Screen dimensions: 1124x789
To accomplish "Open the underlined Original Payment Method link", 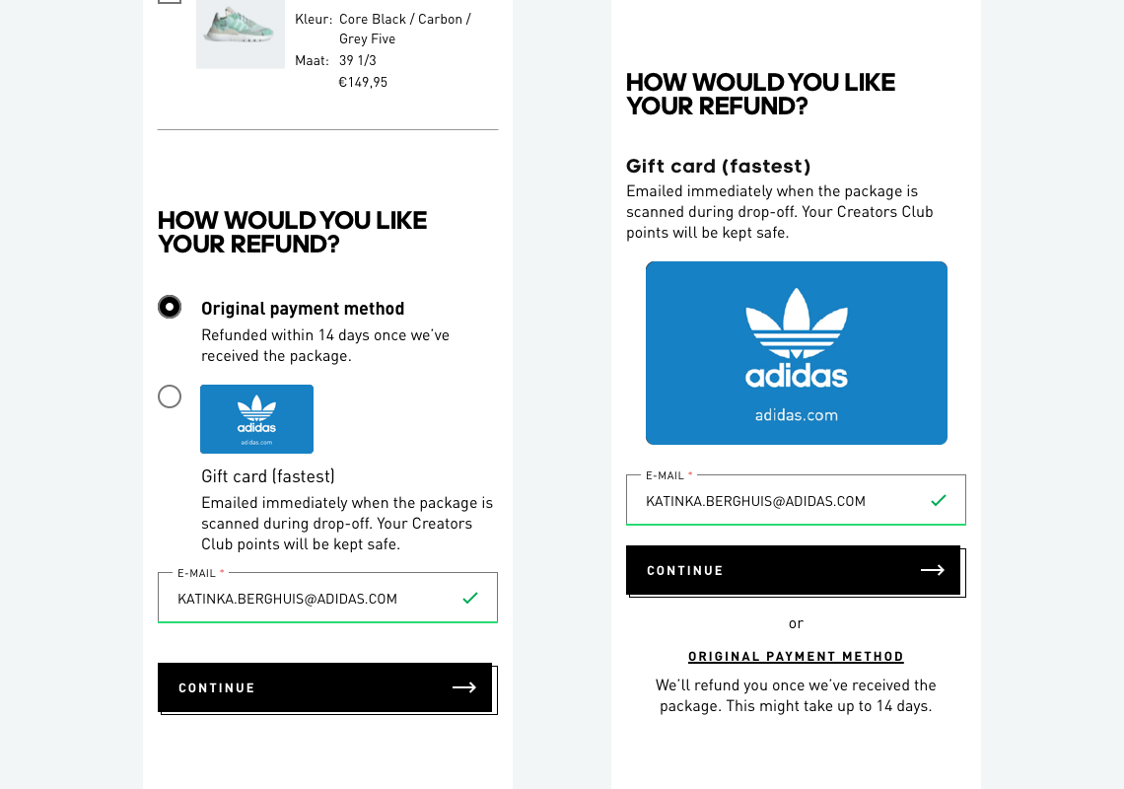I will coord(796,657).
